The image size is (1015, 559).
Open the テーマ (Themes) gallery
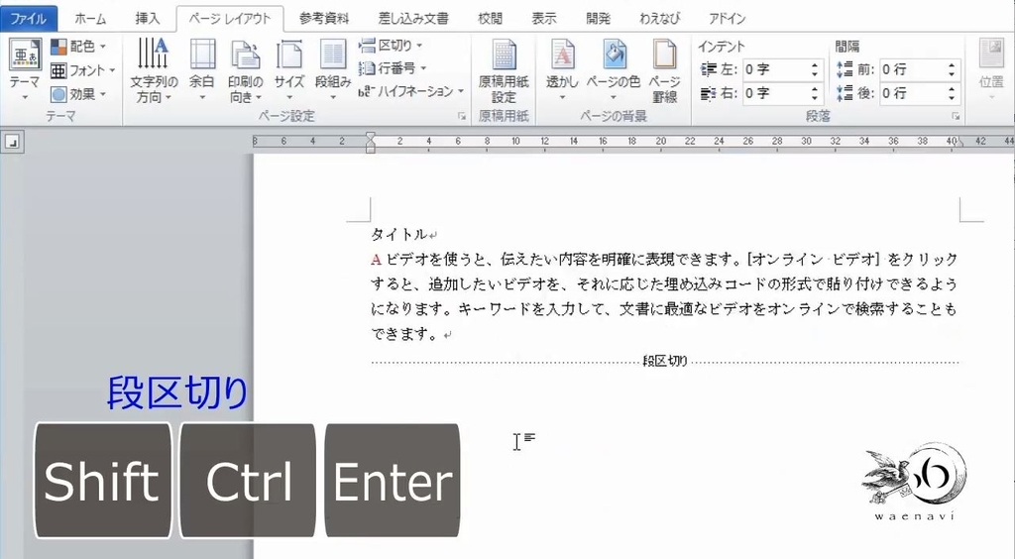pos(25,69)
